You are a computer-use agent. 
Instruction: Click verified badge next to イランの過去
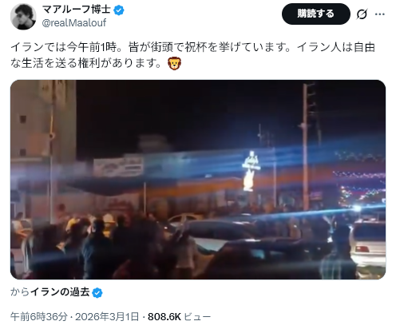(97, 293)
